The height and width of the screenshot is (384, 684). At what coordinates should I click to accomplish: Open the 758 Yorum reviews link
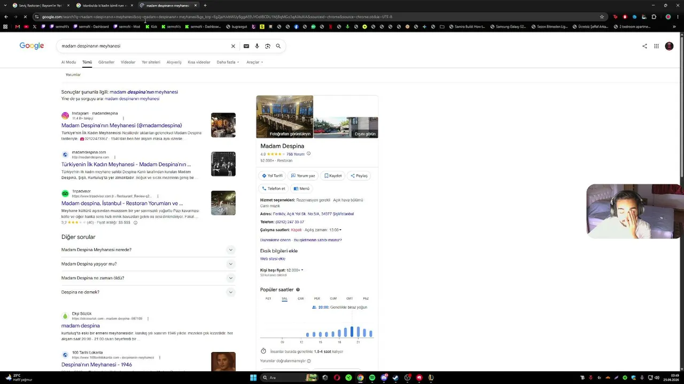[x=296, y=154]
